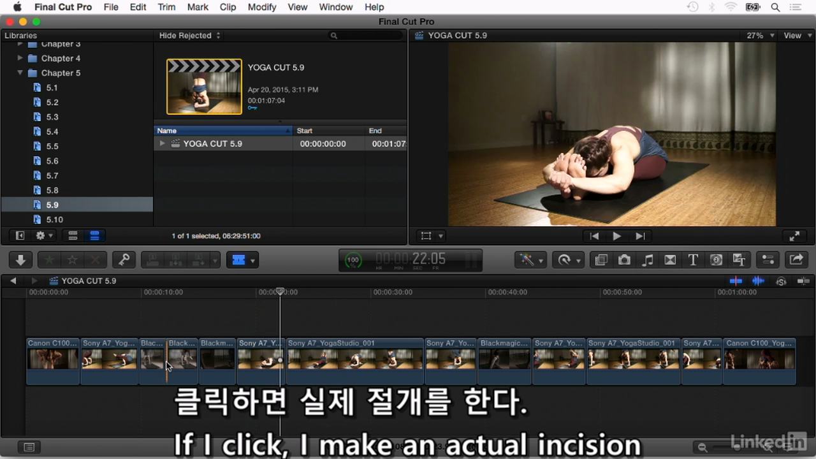The height and width of the screenshot is (459, 816).
Task: Open the Effects browser icon
Action: (x=601, y=259)
